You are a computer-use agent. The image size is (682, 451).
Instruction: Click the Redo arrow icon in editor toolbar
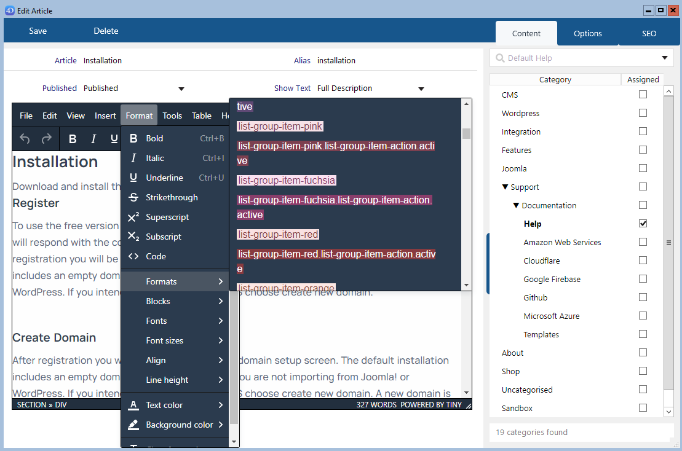46,139
